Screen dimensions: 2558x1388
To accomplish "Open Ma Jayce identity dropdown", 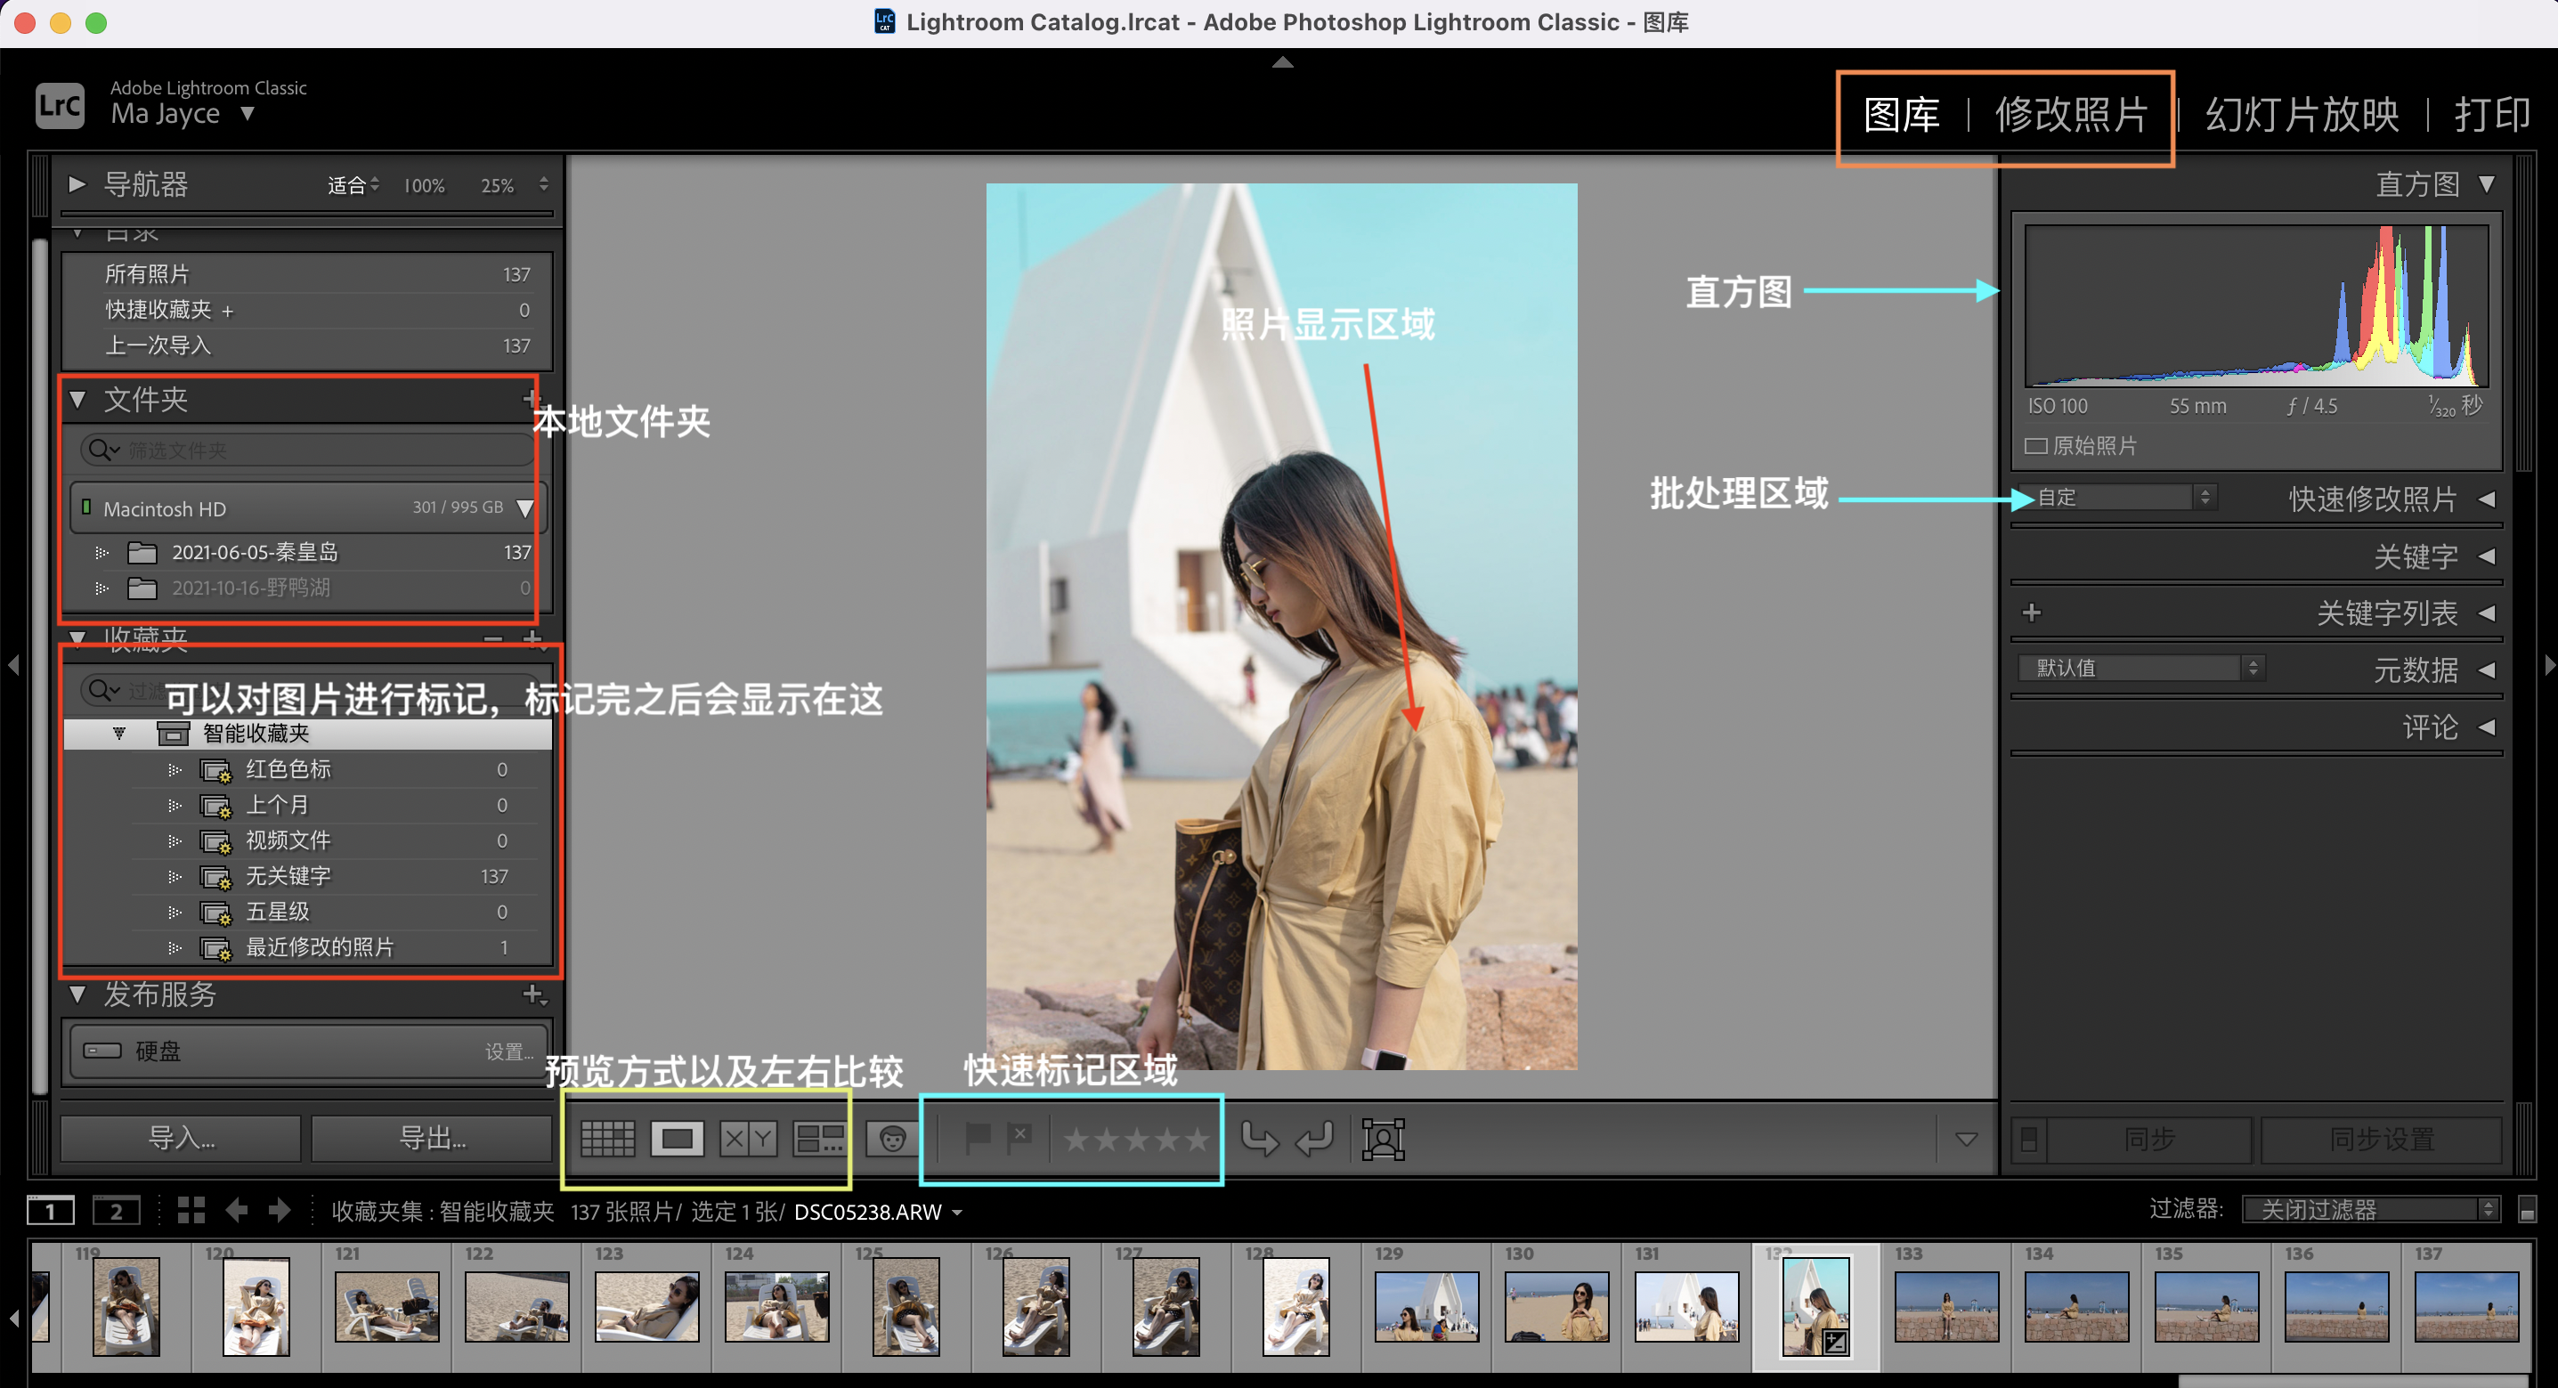I will point(248,113).
